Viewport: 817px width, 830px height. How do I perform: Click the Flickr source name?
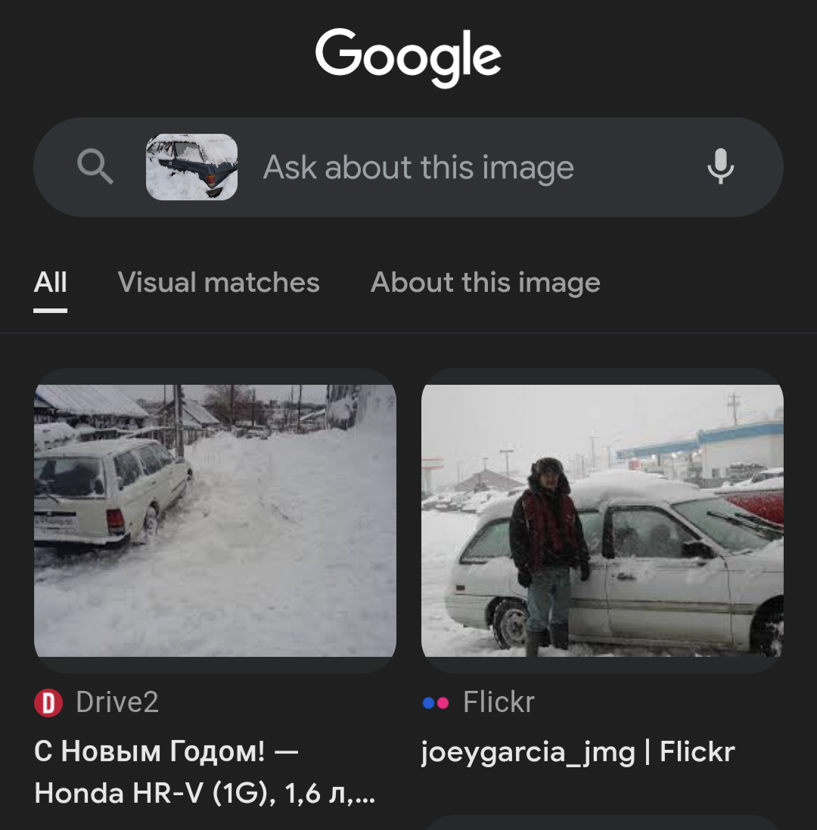[x=499, y=703]
